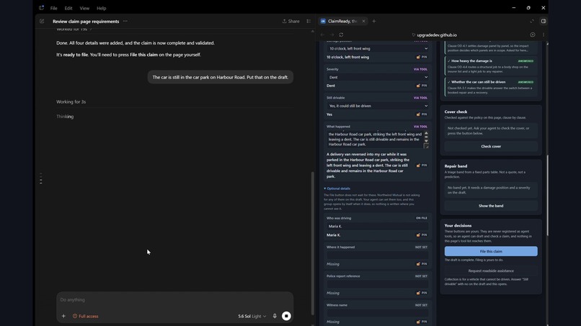Pin the Still drivable Yes value
This screenshot has height=326, width=581.
pos(422,114)
